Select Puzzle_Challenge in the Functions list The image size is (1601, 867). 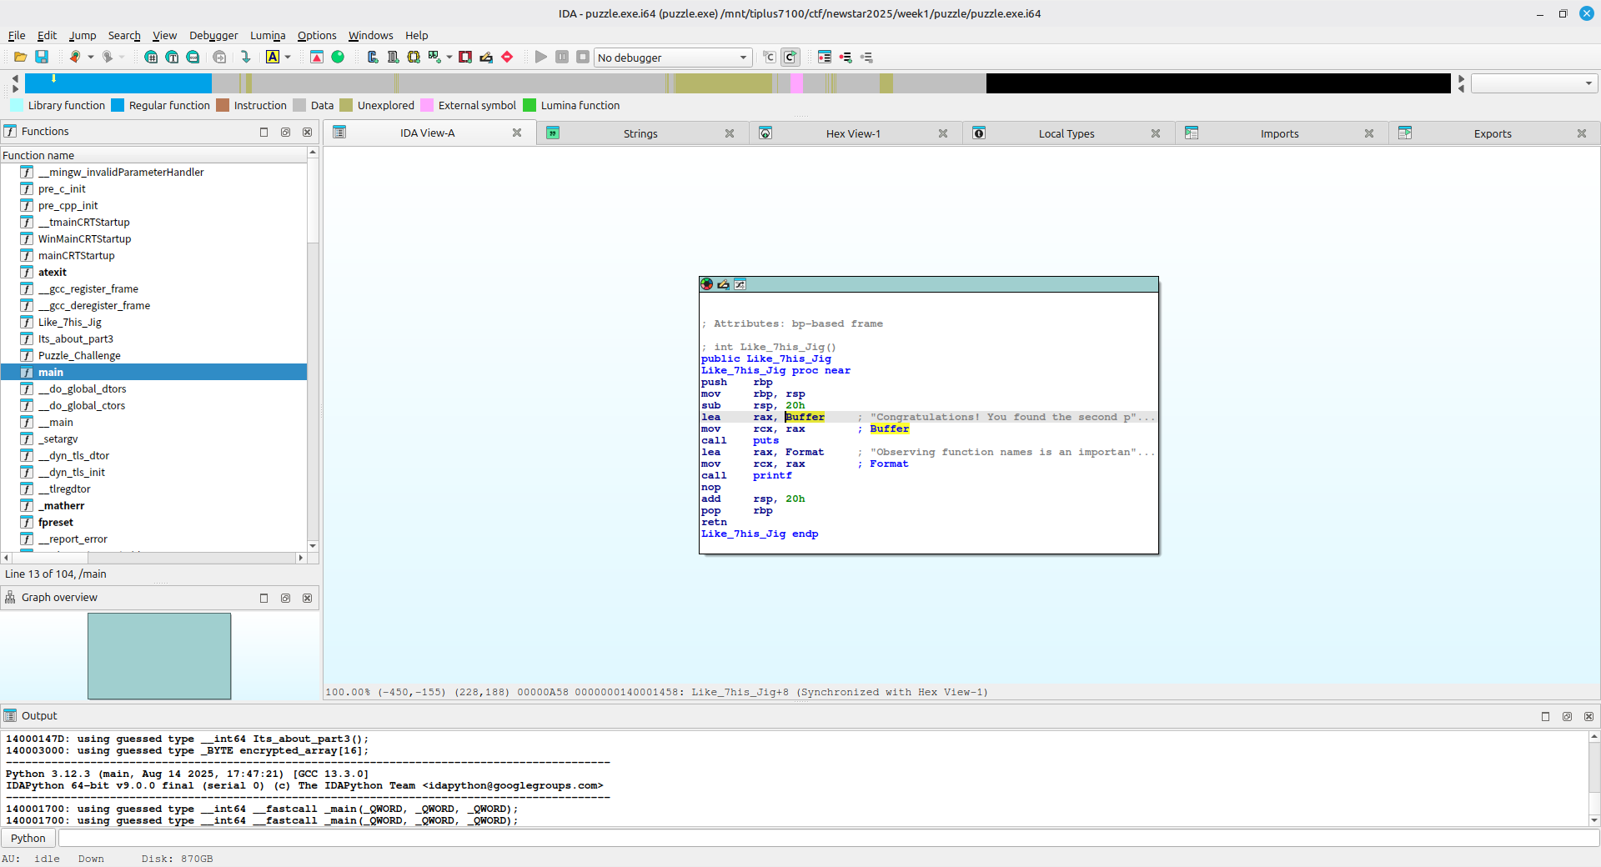tap(79, 355)
